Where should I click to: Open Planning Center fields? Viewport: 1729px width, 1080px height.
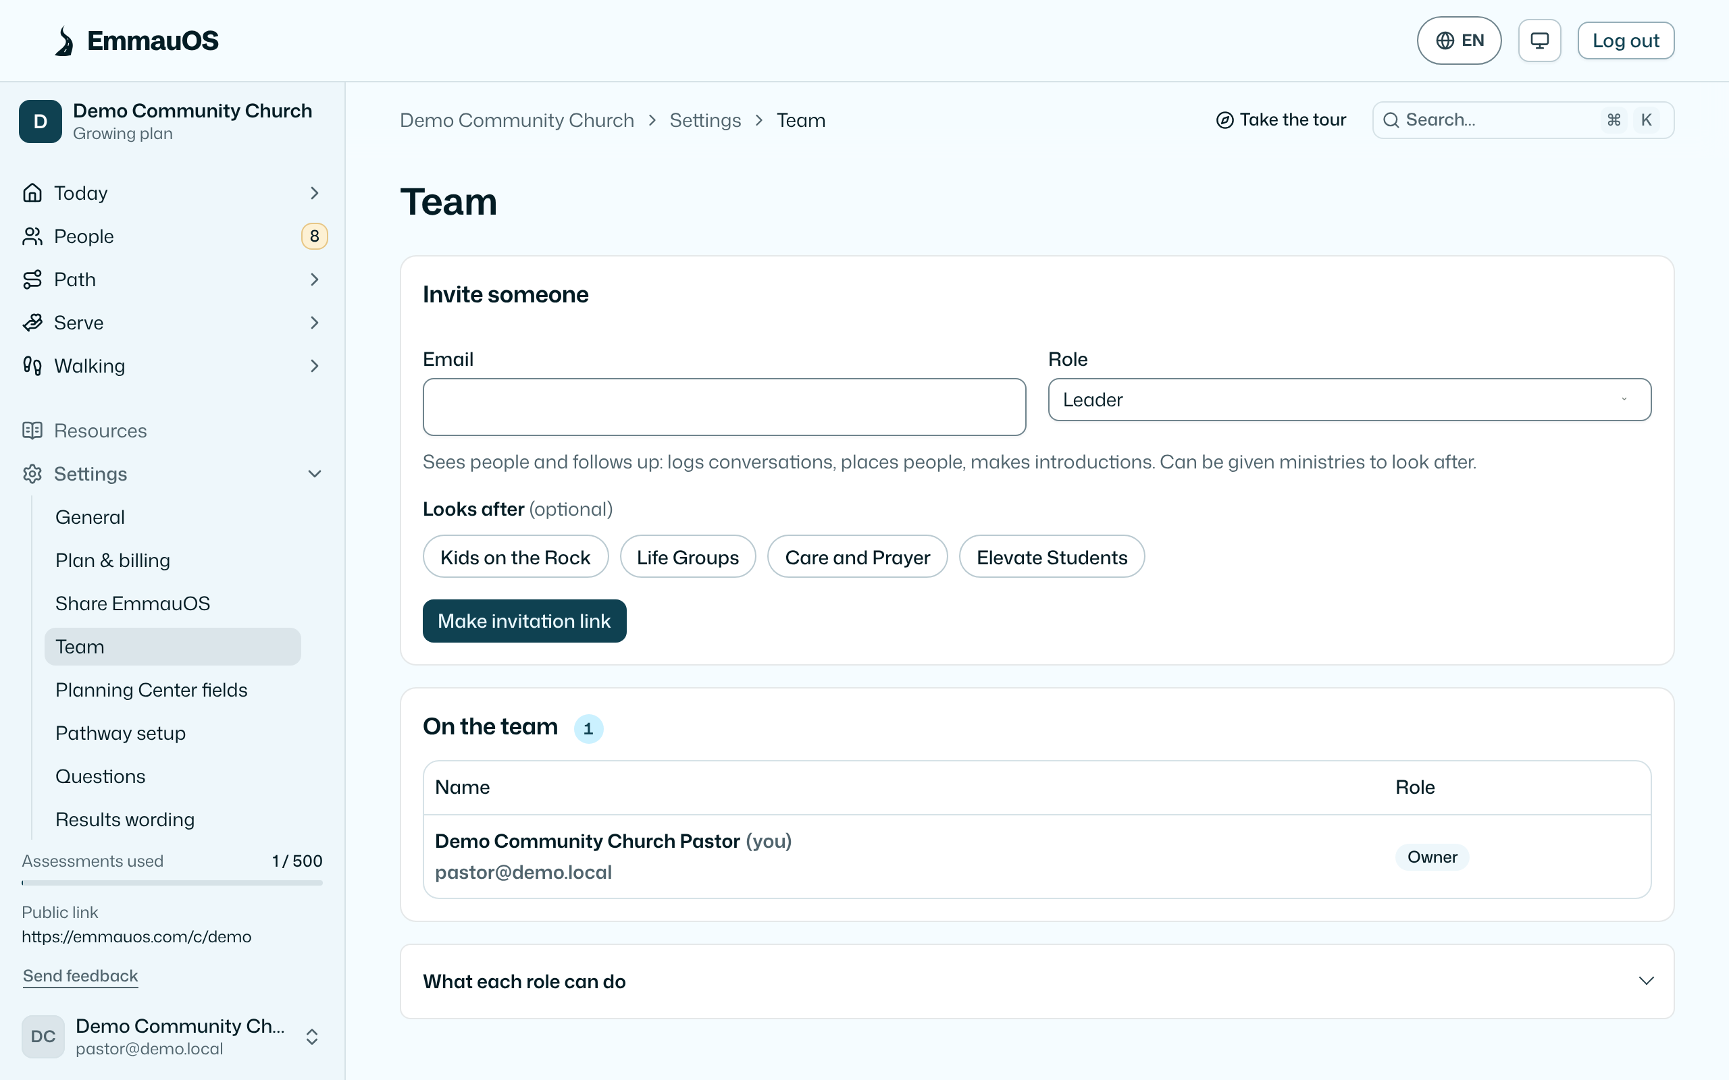(x=172, y=690)
